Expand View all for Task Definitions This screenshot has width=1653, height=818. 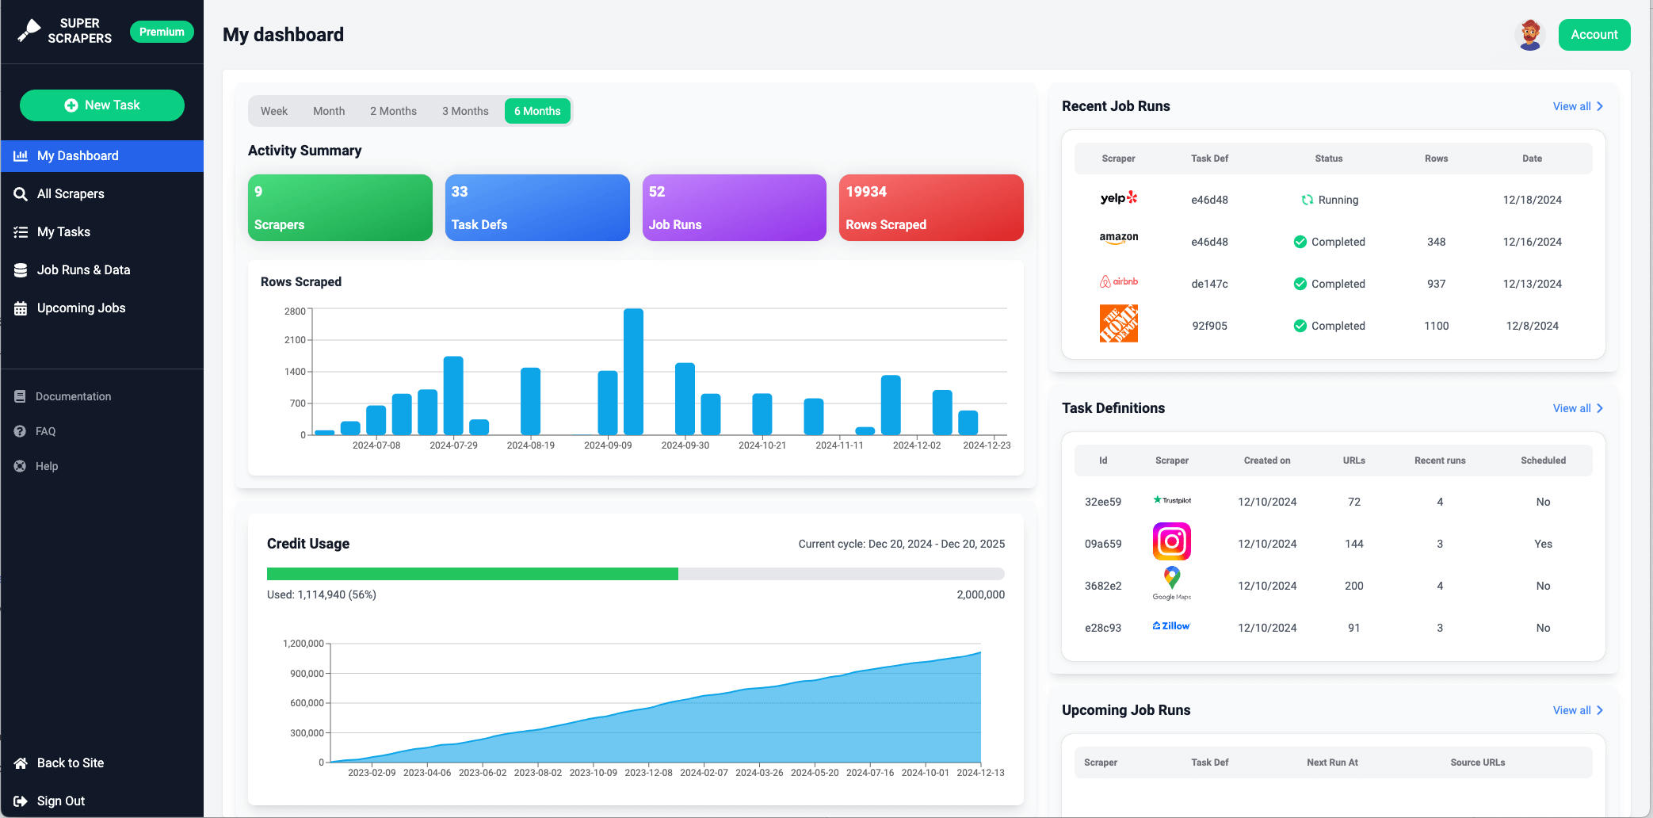[1577, 408]
